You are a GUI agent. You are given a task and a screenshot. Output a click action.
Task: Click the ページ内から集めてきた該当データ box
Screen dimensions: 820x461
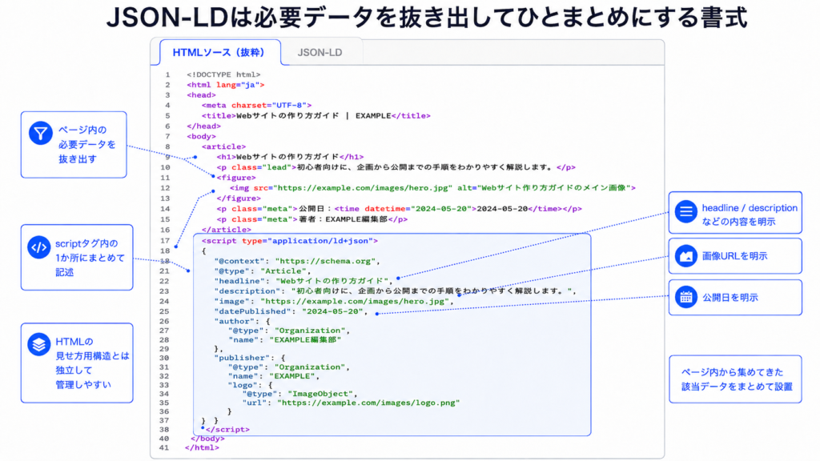tap(735, 379)
